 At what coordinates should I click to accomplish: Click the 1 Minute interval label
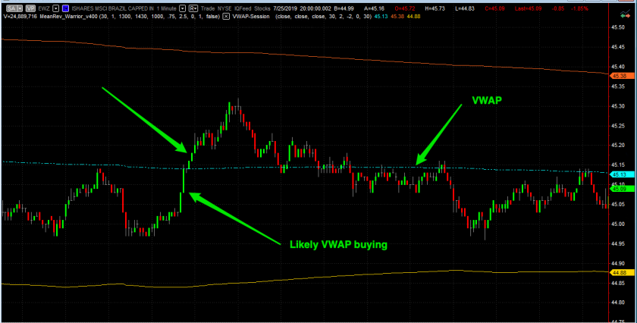point(167,8)
